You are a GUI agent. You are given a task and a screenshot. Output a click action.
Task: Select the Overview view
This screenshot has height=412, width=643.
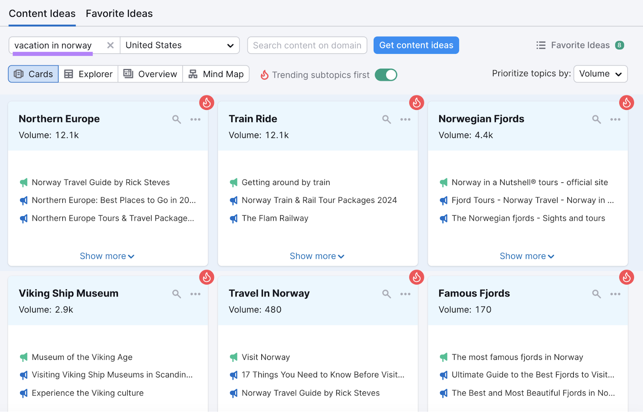pyautogui.click(x=150, y=74)
